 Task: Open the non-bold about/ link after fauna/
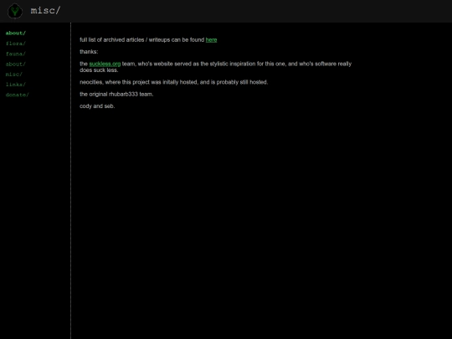pos(16,64)
